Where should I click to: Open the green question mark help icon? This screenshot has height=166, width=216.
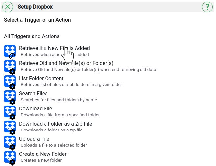pyautogui.click(x=207, y=7)
